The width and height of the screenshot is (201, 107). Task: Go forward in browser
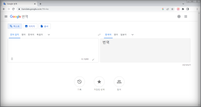[9, 9]
